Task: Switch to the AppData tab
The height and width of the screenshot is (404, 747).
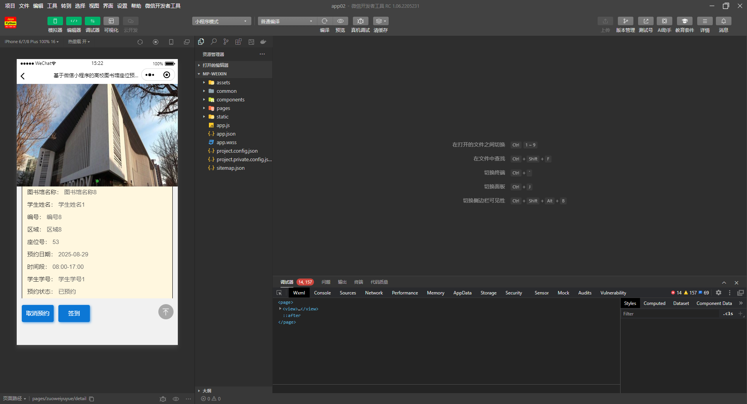Action: click(462, 293)
